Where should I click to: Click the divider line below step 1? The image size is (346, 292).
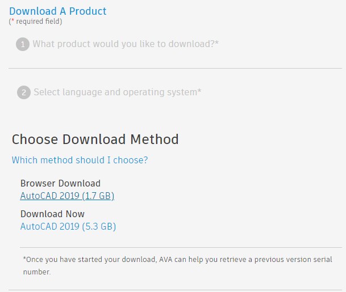tap(175, 68)
